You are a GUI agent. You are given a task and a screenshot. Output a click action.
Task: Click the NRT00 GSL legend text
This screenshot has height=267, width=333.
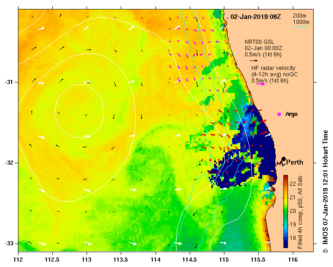pyautogui.click(x=259, y=42)
